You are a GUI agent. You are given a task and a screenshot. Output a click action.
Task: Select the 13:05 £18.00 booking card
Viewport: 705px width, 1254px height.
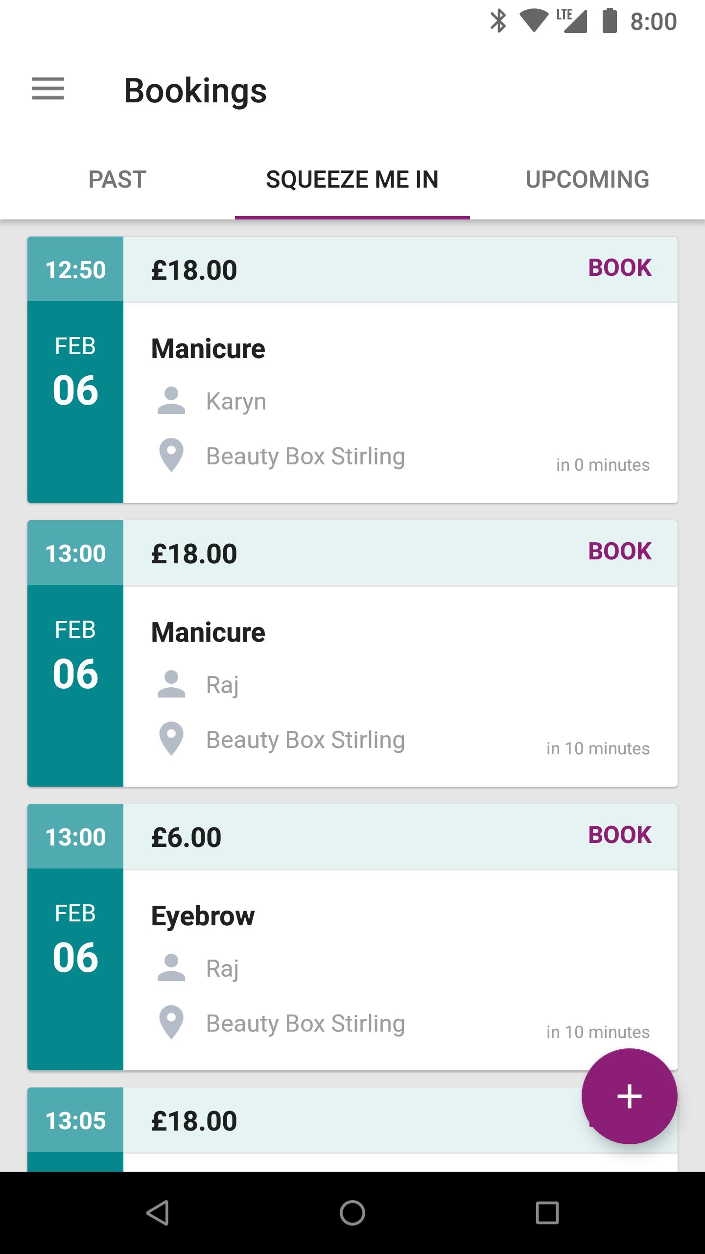coord(352,1130)
